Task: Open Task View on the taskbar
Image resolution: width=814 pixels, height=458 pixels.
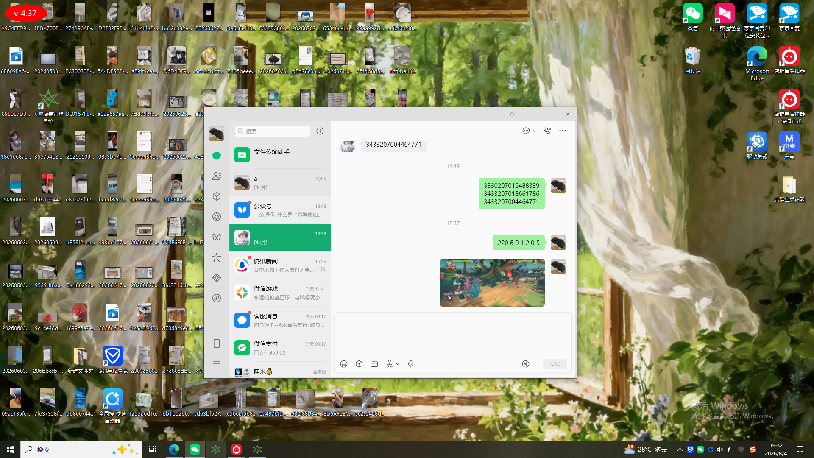Action: (153, 450)
